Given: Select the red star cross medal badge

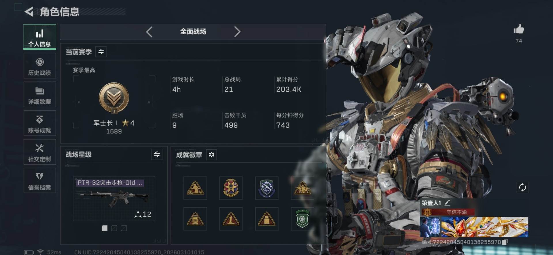Looking at the screenshot, I should (x=231, y=188).
